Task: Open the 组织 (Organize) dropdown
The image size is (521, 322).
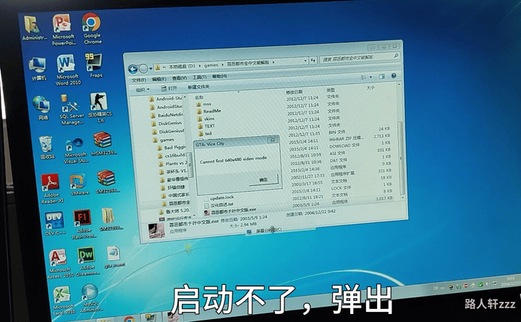Action: (x=143, y=90)
